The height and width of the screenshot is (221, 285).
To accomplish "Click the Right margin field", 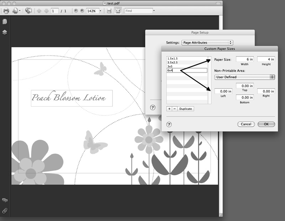I will pyautogui.click(x=266, y=91).
